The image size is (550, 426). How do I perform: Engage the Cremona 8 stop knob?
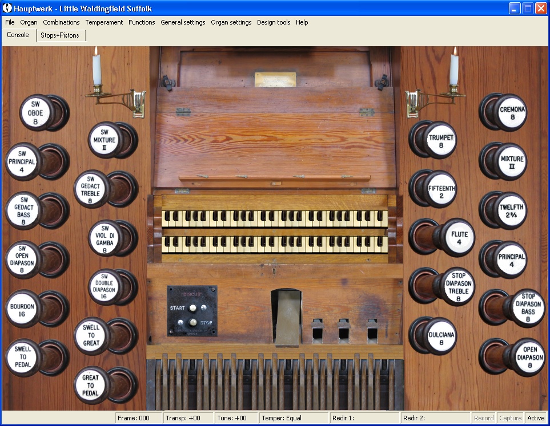(x=512, y=113)
